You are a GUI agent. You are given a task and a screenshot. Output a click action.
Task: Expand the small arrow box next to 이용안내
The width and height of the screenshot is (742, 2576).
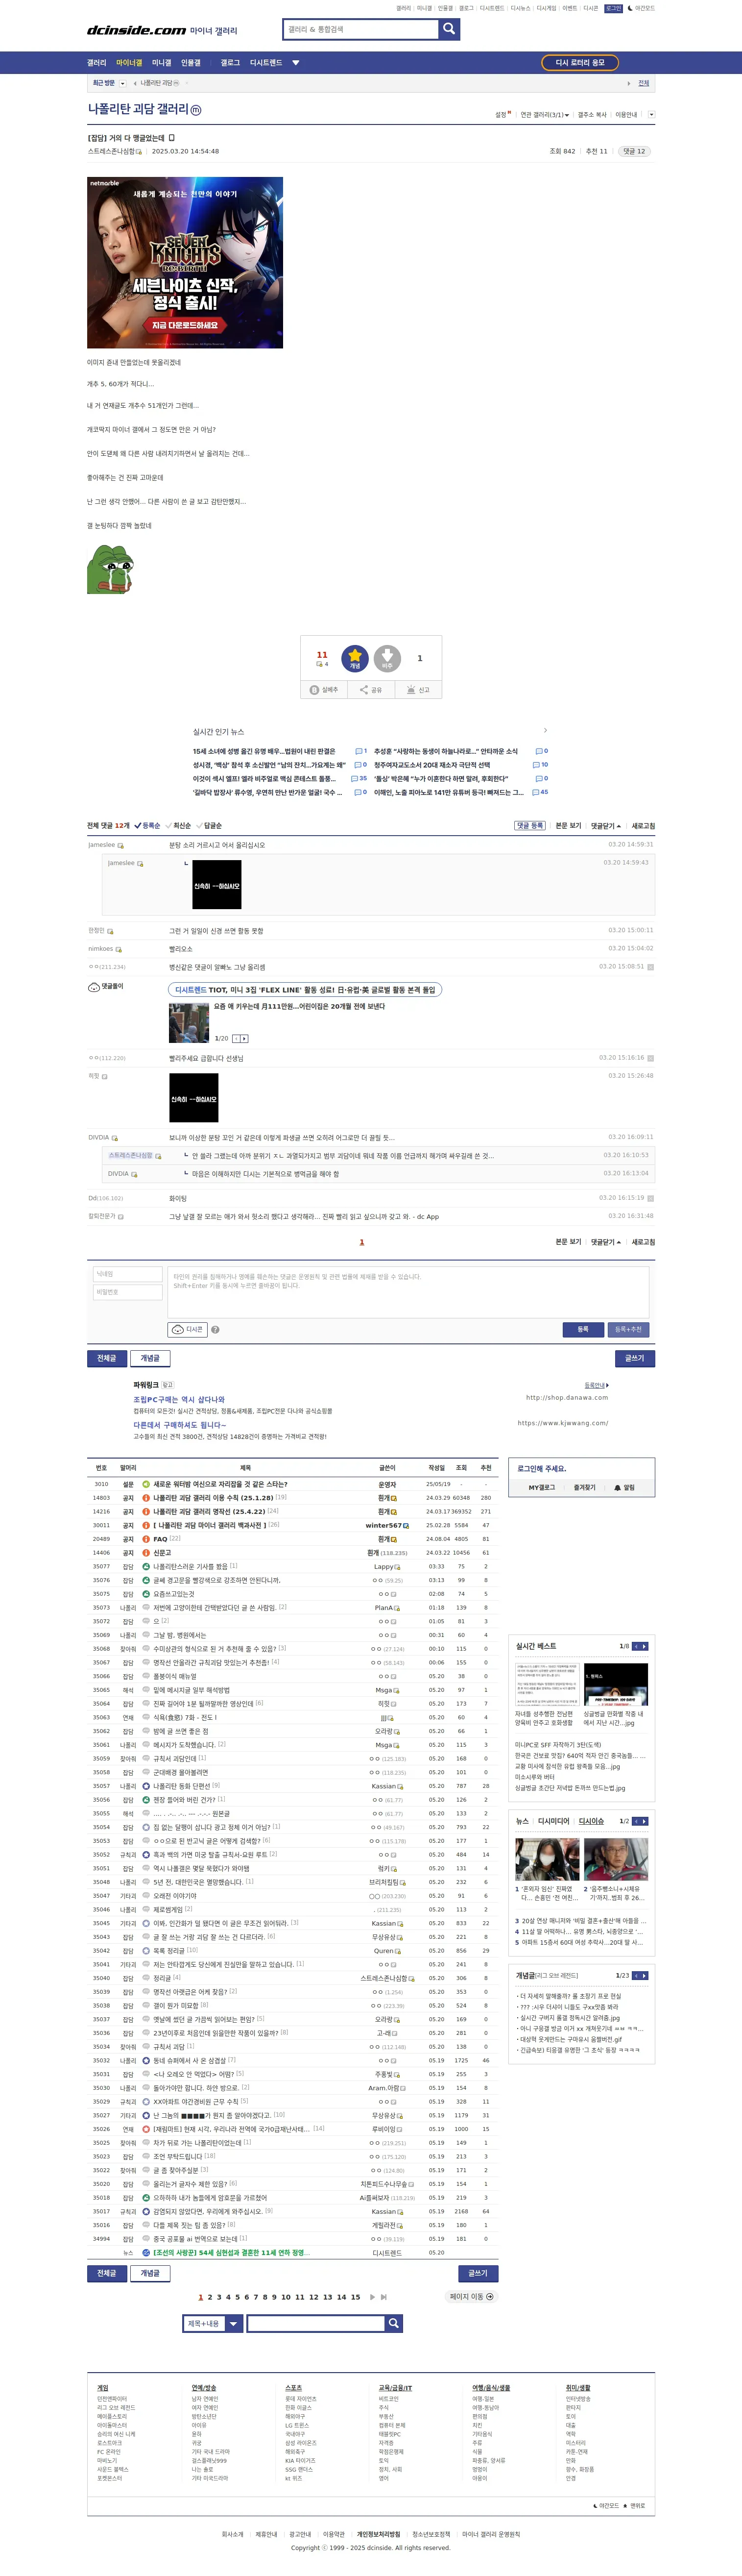[x=651, y=115]
